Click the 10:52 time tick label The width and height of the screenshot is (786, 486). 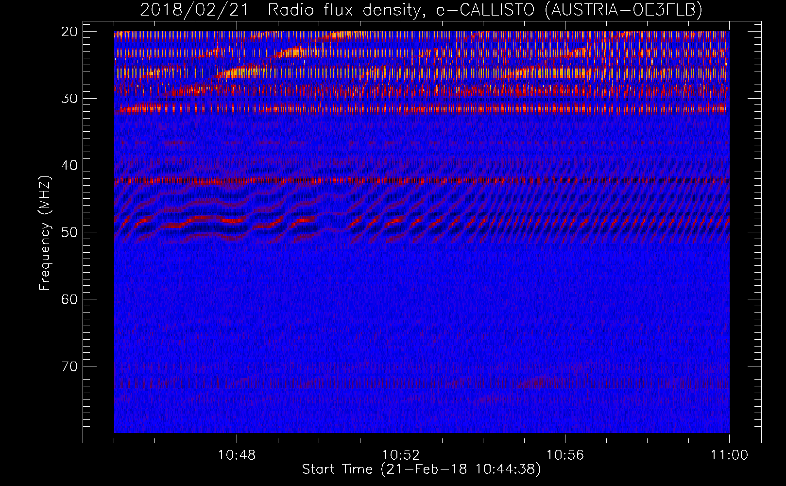coord(401,455)
